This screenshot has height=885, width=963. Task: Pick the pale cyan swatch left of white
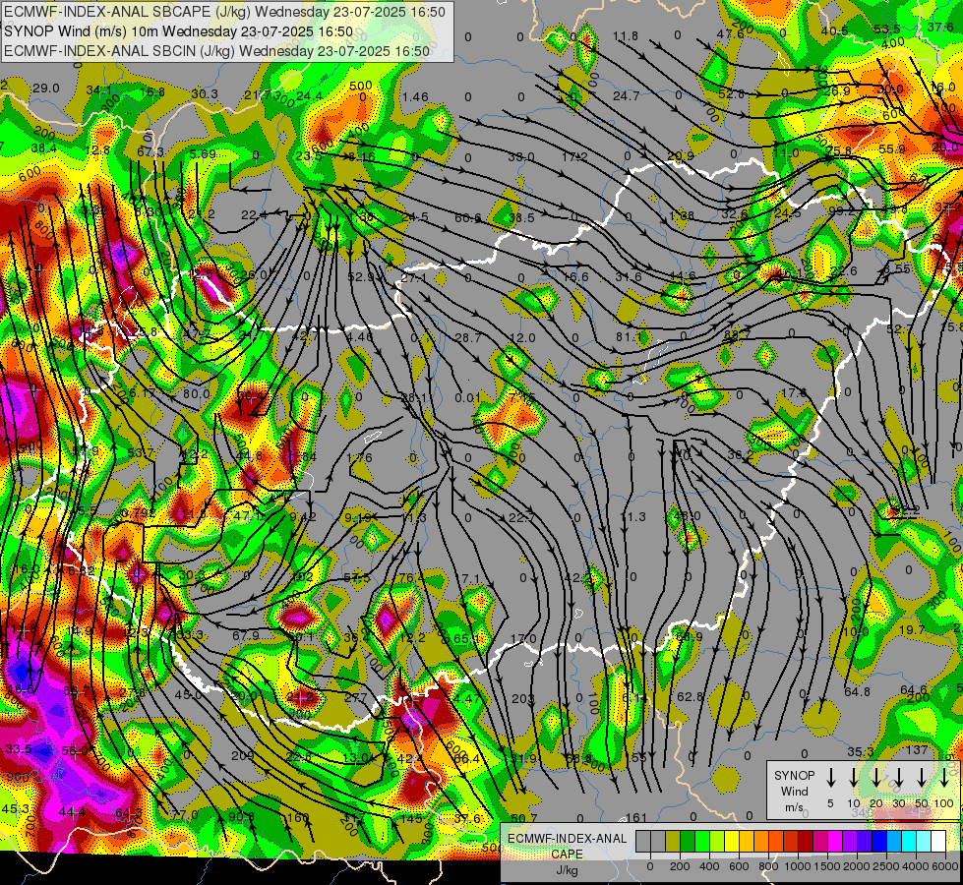(x=924, y=842)
